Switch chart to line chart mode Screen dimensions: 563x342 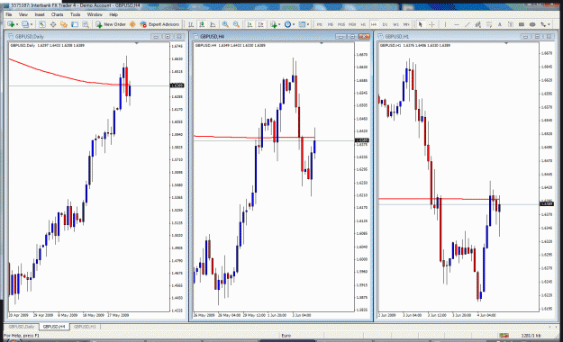[213, 24]
